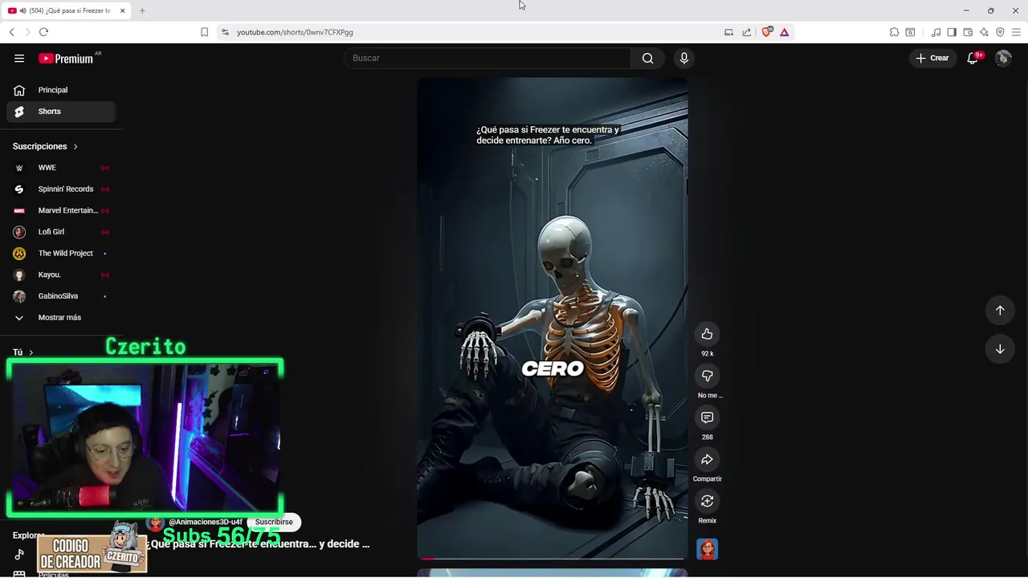Viewport: 1028px width, 578px height.
Task: Open the Crear menu
Action: [932, 58]
